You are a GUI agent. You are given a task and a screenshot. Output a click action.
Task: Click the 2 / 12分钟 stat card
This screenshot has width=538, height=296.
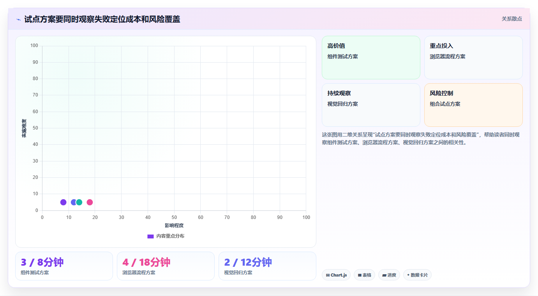pos(267,266)
